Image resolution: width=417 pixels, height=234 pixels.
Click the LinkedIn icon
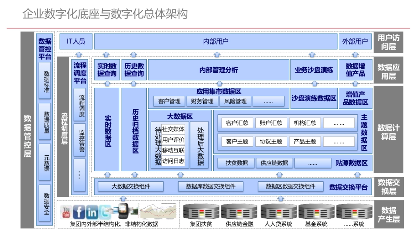click(91, 211)
